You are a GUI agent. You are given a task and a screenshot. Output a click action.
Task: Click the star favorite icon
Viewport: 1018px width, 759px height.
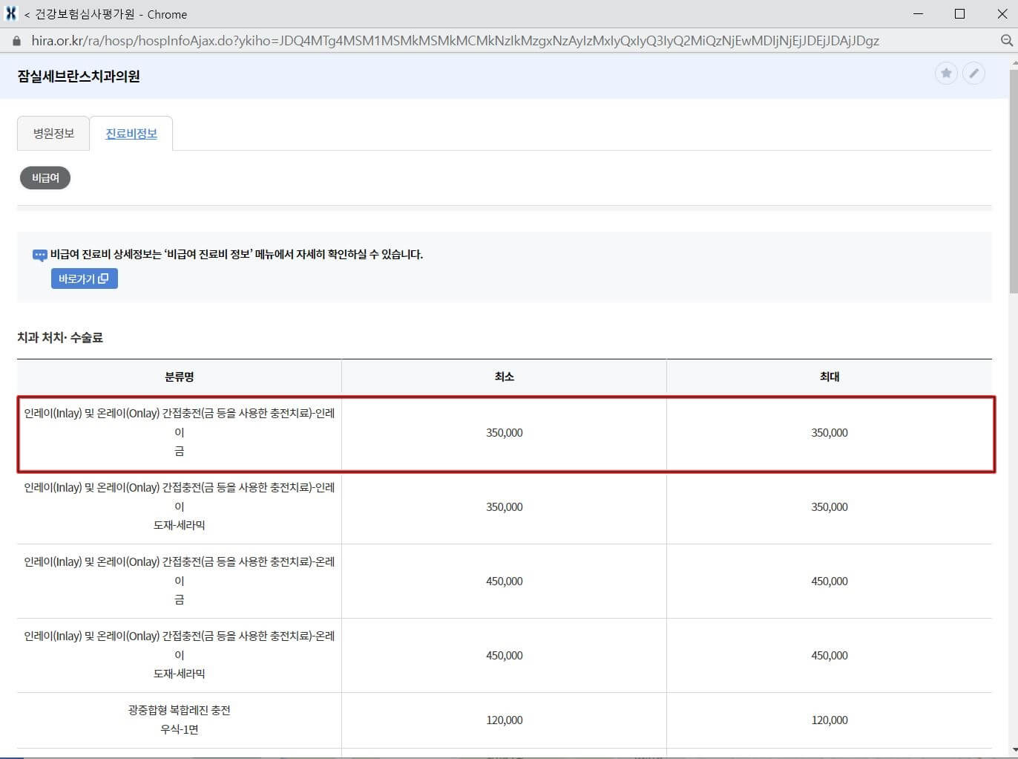coord(946,74)
